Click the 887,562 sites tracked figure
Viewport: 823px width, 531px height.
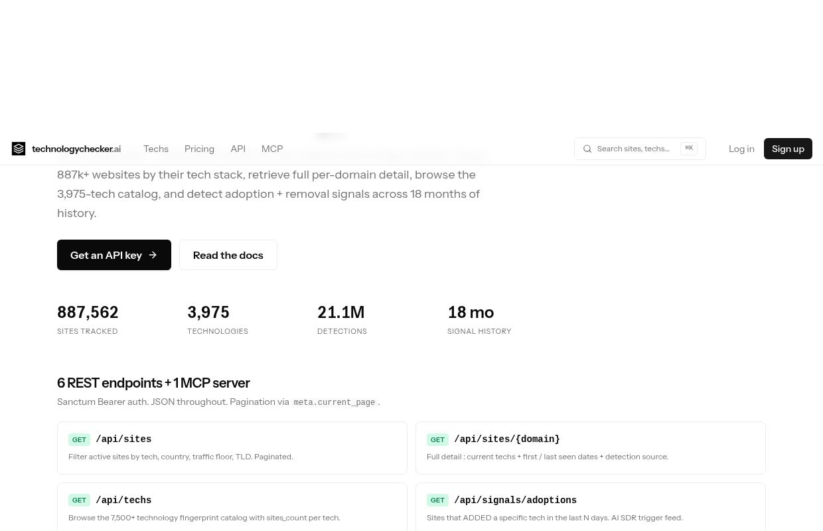88,312
